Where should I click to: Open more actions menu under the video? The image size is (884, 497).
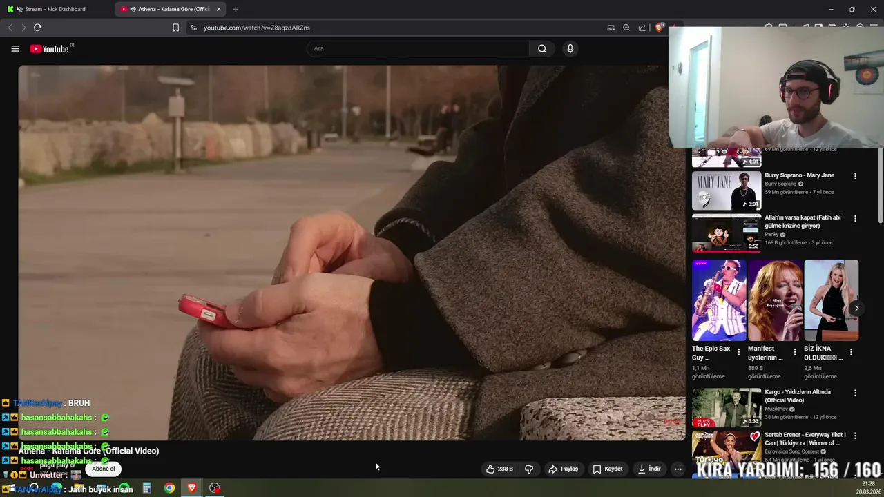point(678,469)
